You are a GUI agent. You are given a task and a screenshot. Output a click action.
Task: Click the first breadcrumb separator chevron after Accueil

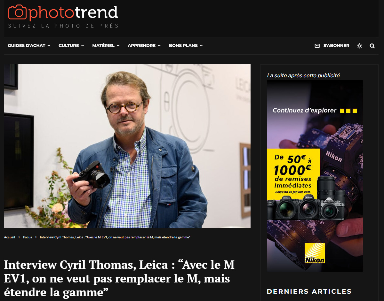tap(19, 237)
